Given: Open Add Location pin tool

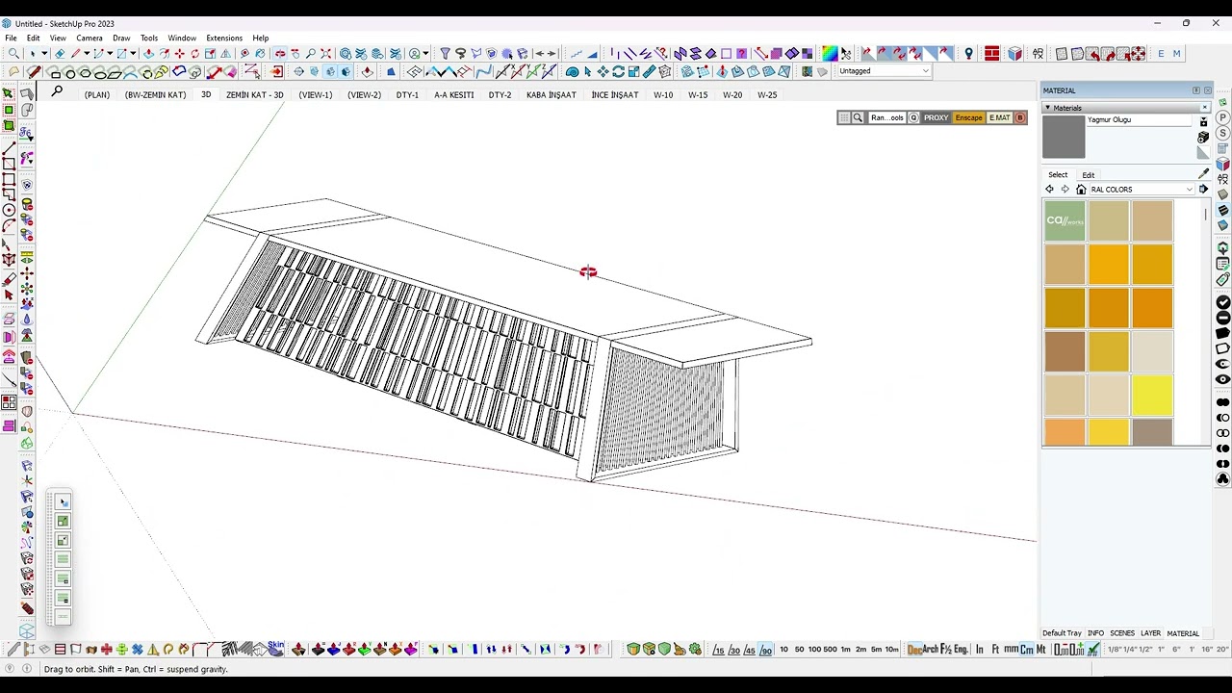Looking at the screenshot, I should point(969,53).
